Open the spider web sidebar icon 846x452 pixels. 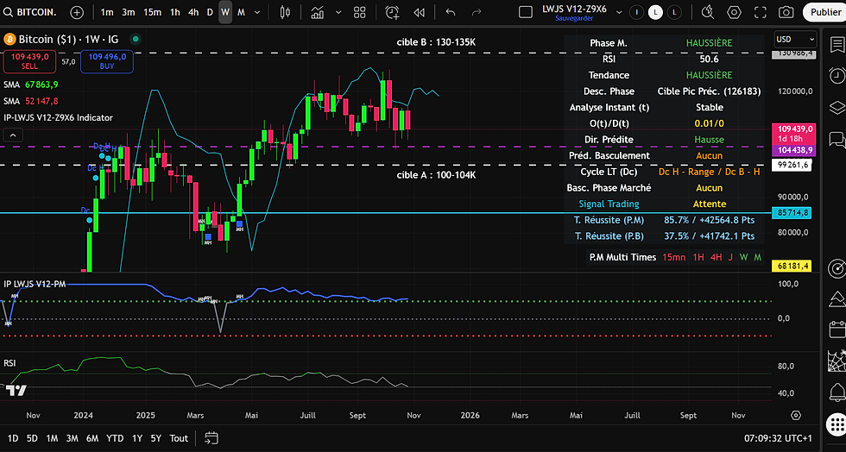[837, 361]
